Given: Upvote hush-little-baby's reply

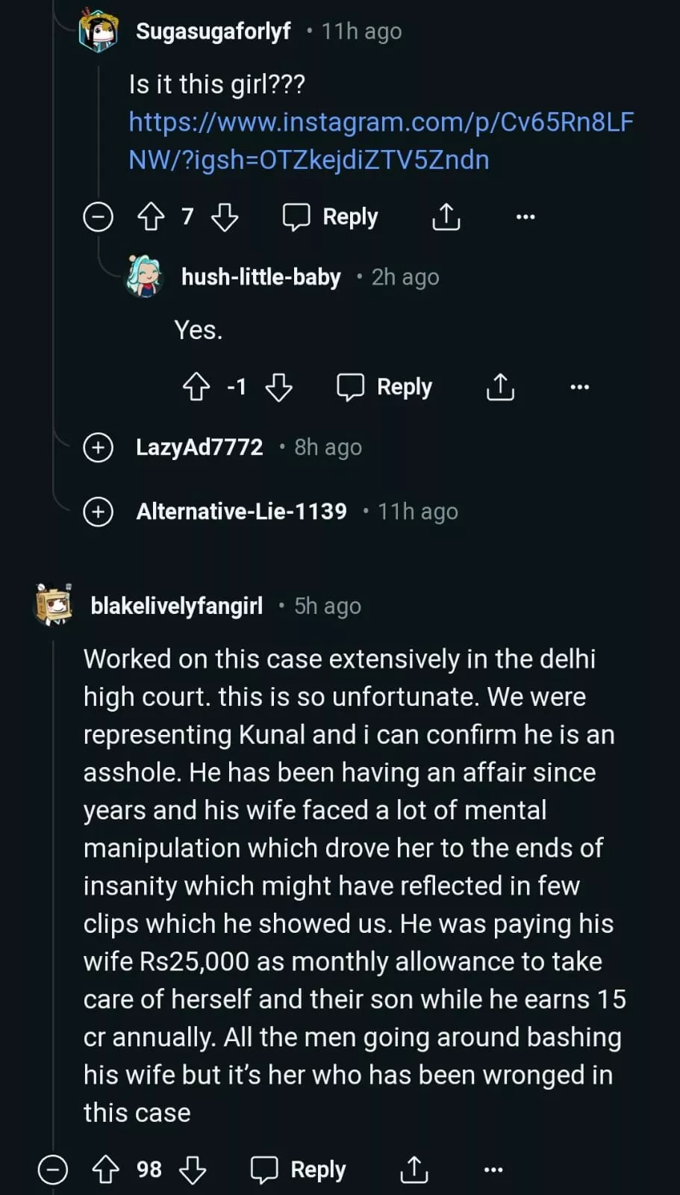Looking at the screenshot, I should click(196, 387).
